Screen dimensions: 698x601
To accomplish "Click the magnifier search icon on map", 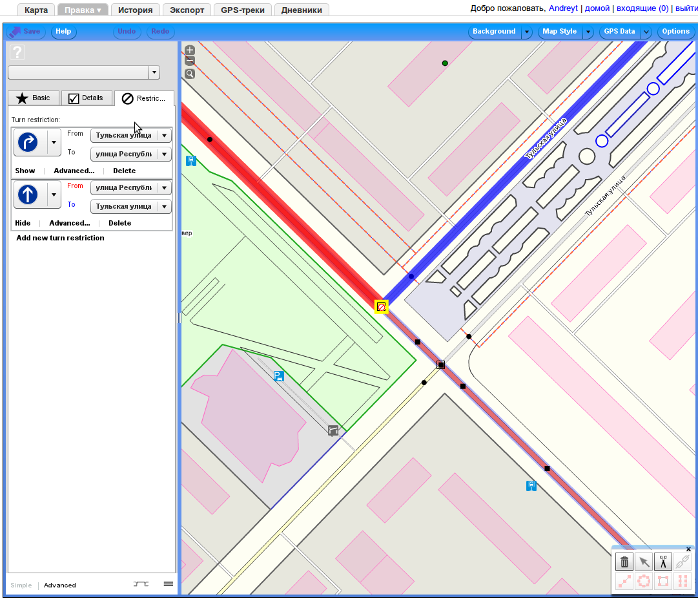I will click(x=190, y=74).
